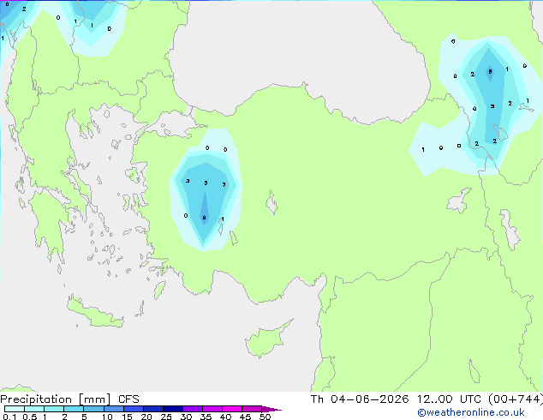Image resolution: width=543 pixels, height=420 pixels.
Task: Open the weatheronline.co.uk link
Action: pos(471,412)
